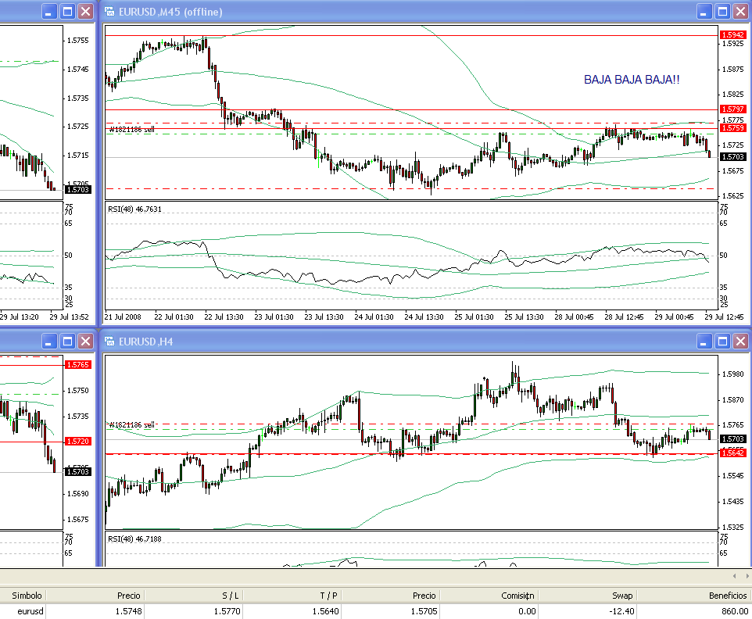This screenshot has height=619, width=752.
Task: Maximize the lower-left partially visible chart window
Action: tap(68, 342)
